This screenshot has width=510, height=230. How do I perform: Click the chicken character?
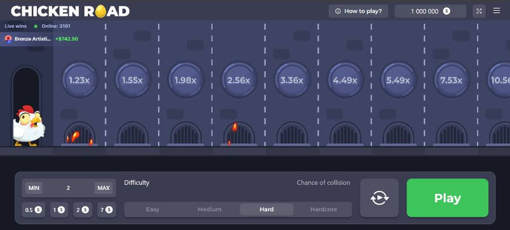coord(28,126)
